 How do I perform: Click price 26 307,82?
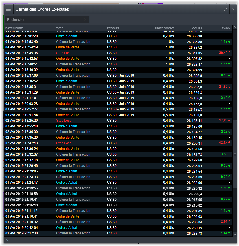click(194, 59)
